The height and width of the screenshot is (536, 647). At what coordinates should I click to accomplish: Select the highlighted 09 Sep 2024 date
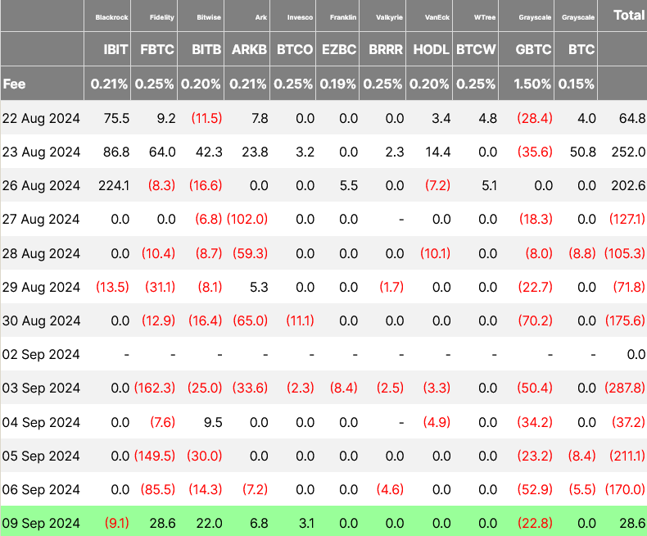click(x=41, y=523)
